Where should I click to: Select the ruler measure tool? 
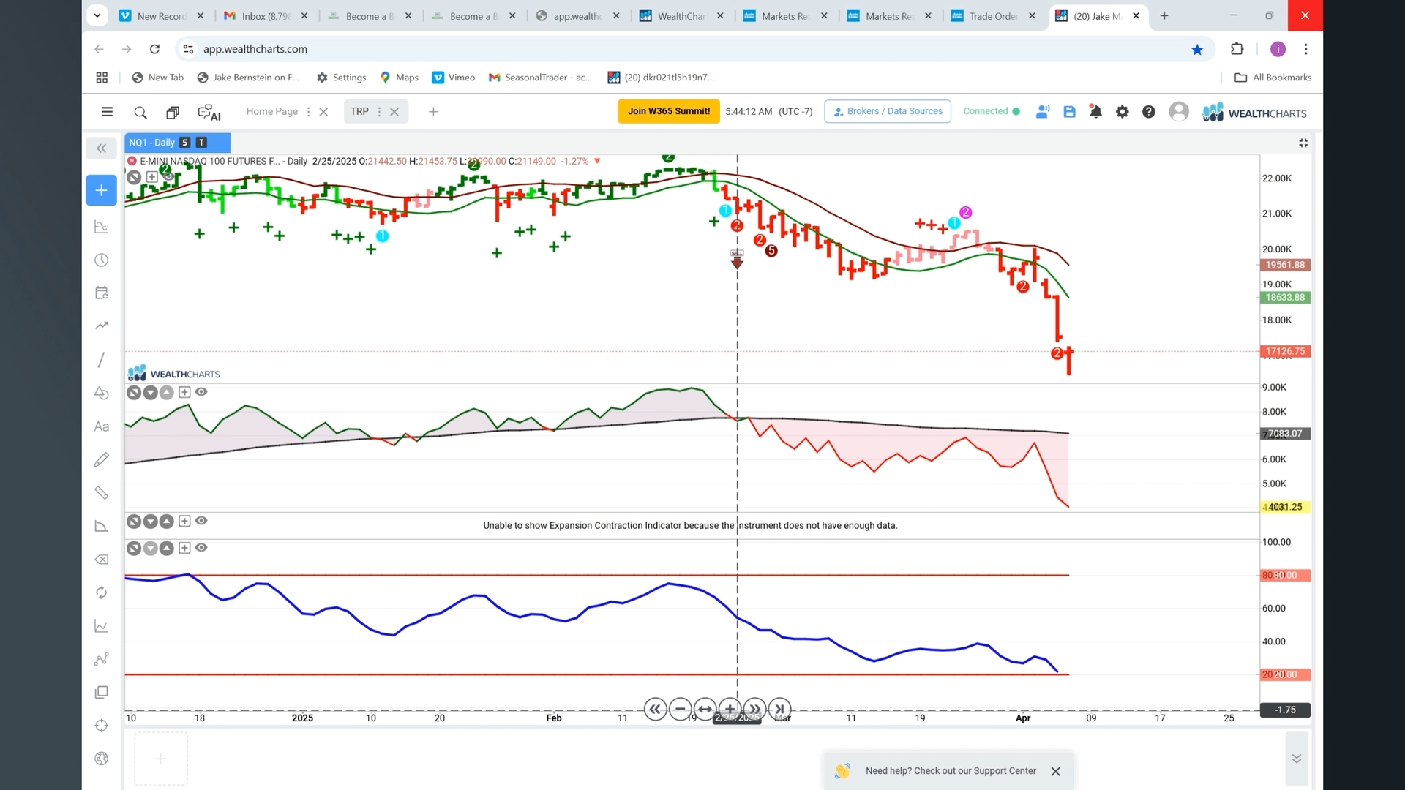(x=102, y=493)
